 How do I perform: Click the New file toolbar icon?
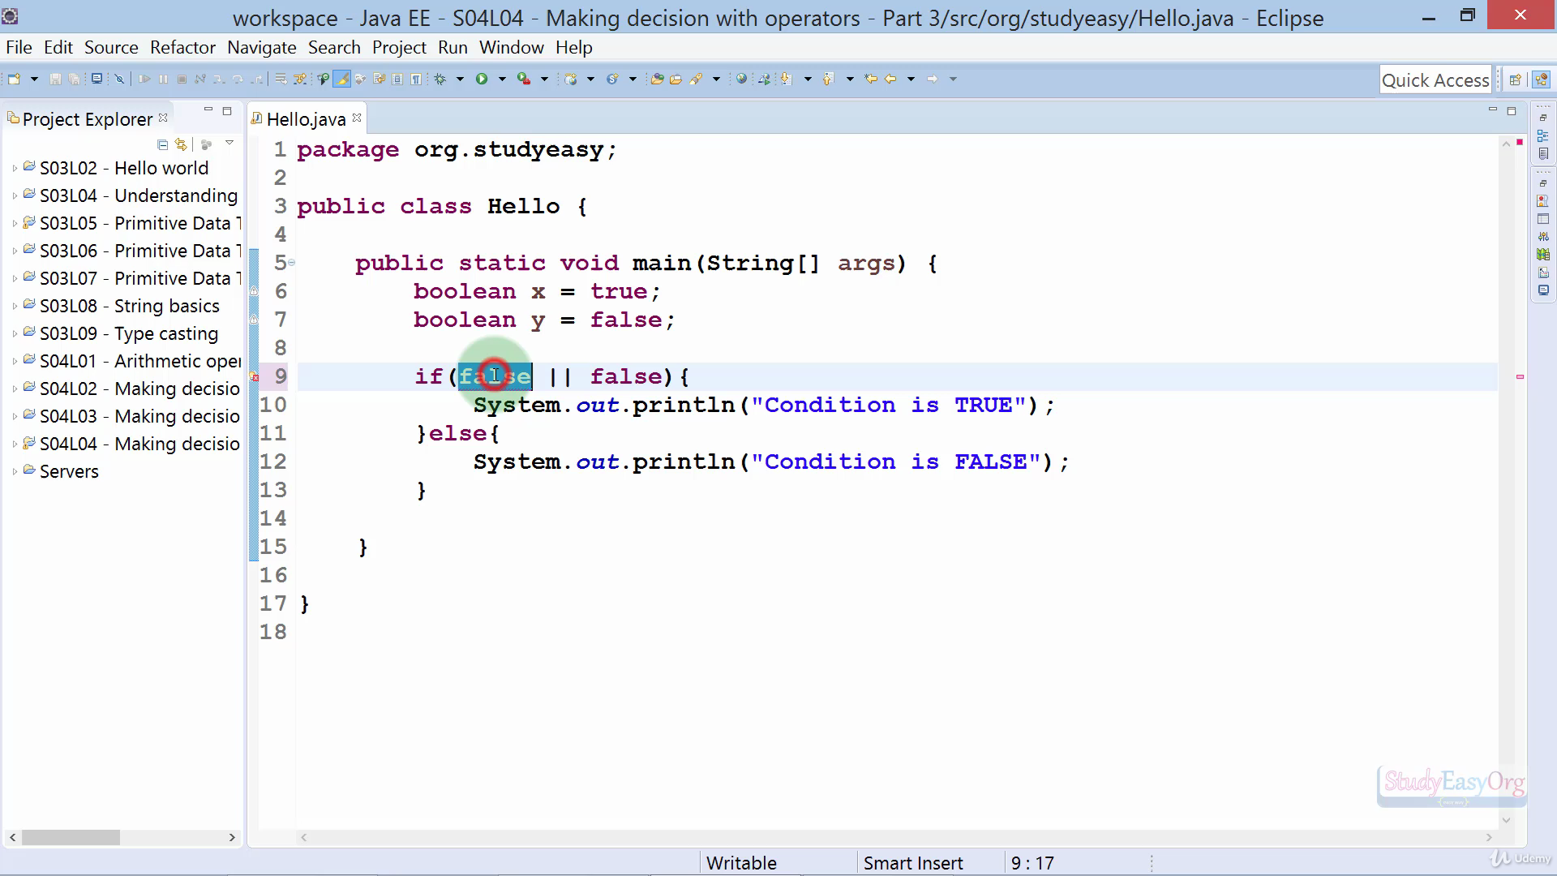[x=14, y=79]
